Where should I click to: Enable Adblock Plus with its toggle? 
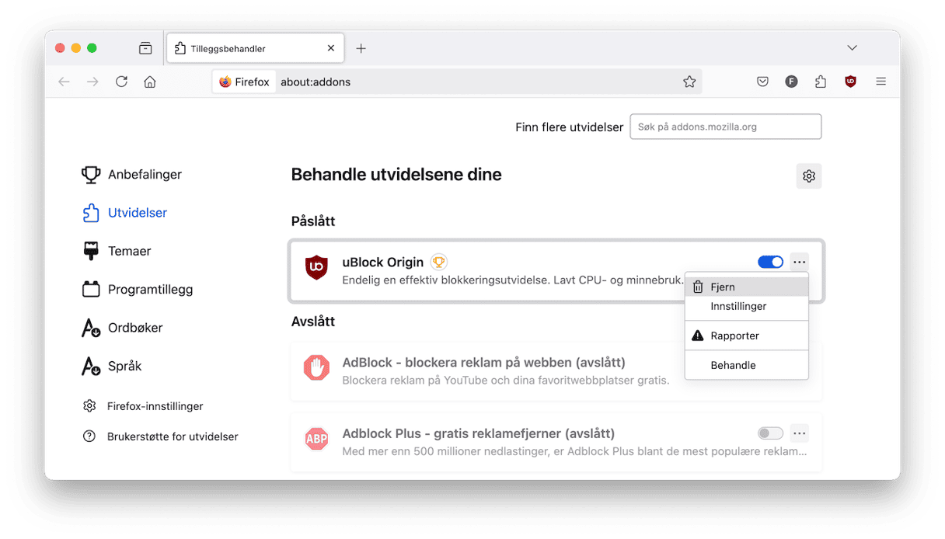tap(770, 433)
